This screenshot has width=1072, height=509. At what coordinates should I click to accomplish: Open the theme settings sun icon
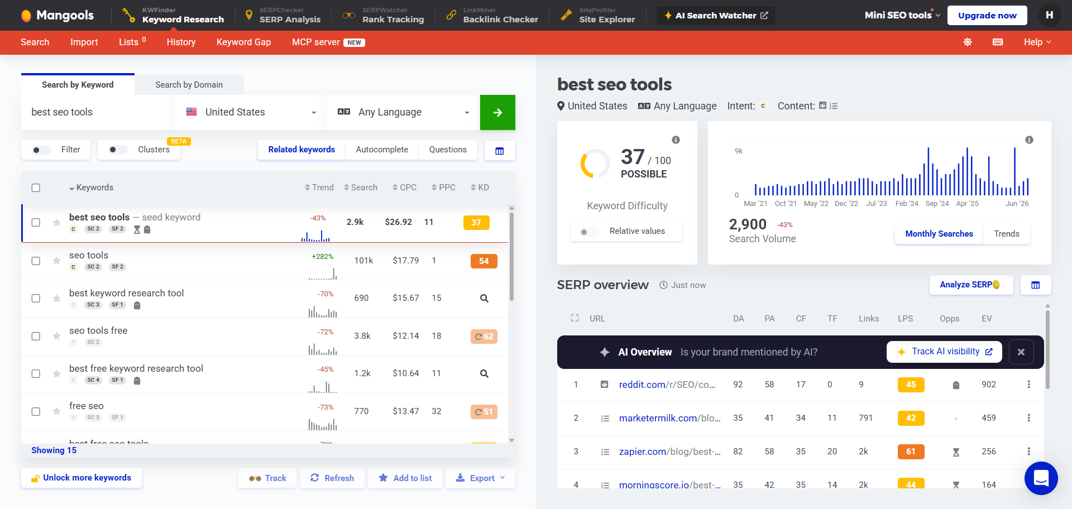tap(968, 42)
